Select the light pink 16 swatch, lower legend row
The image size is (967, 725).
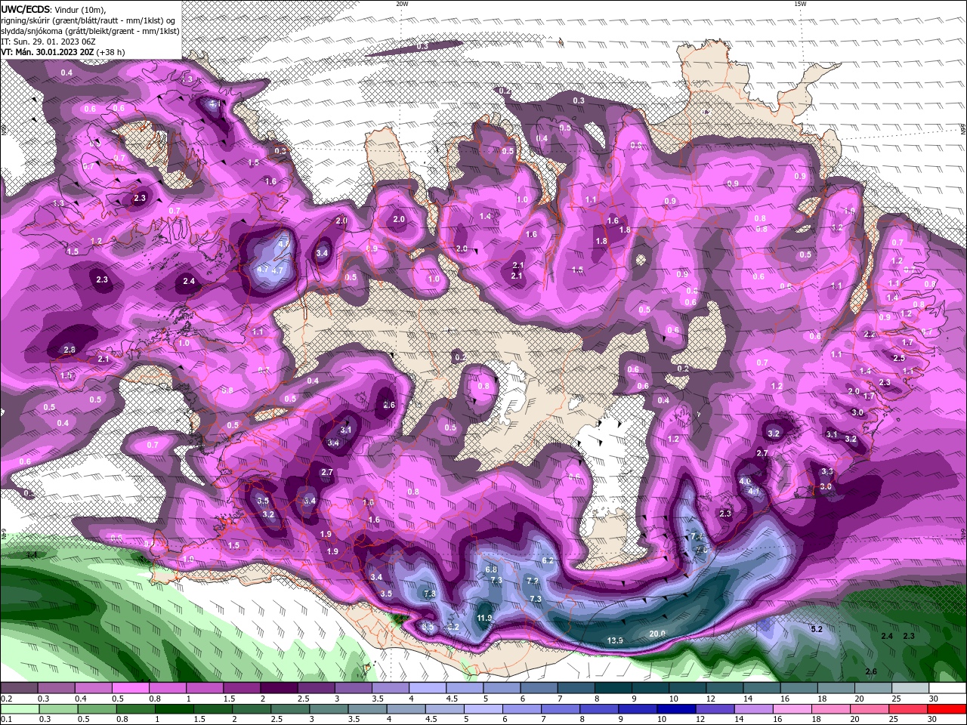pos(793,709)
